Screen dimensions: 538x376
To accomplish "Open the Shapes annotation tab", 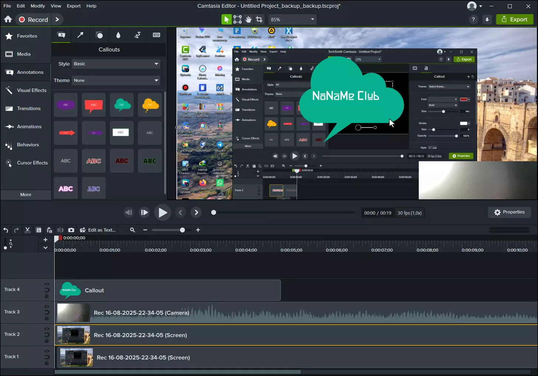I will [x=99, y=35].
